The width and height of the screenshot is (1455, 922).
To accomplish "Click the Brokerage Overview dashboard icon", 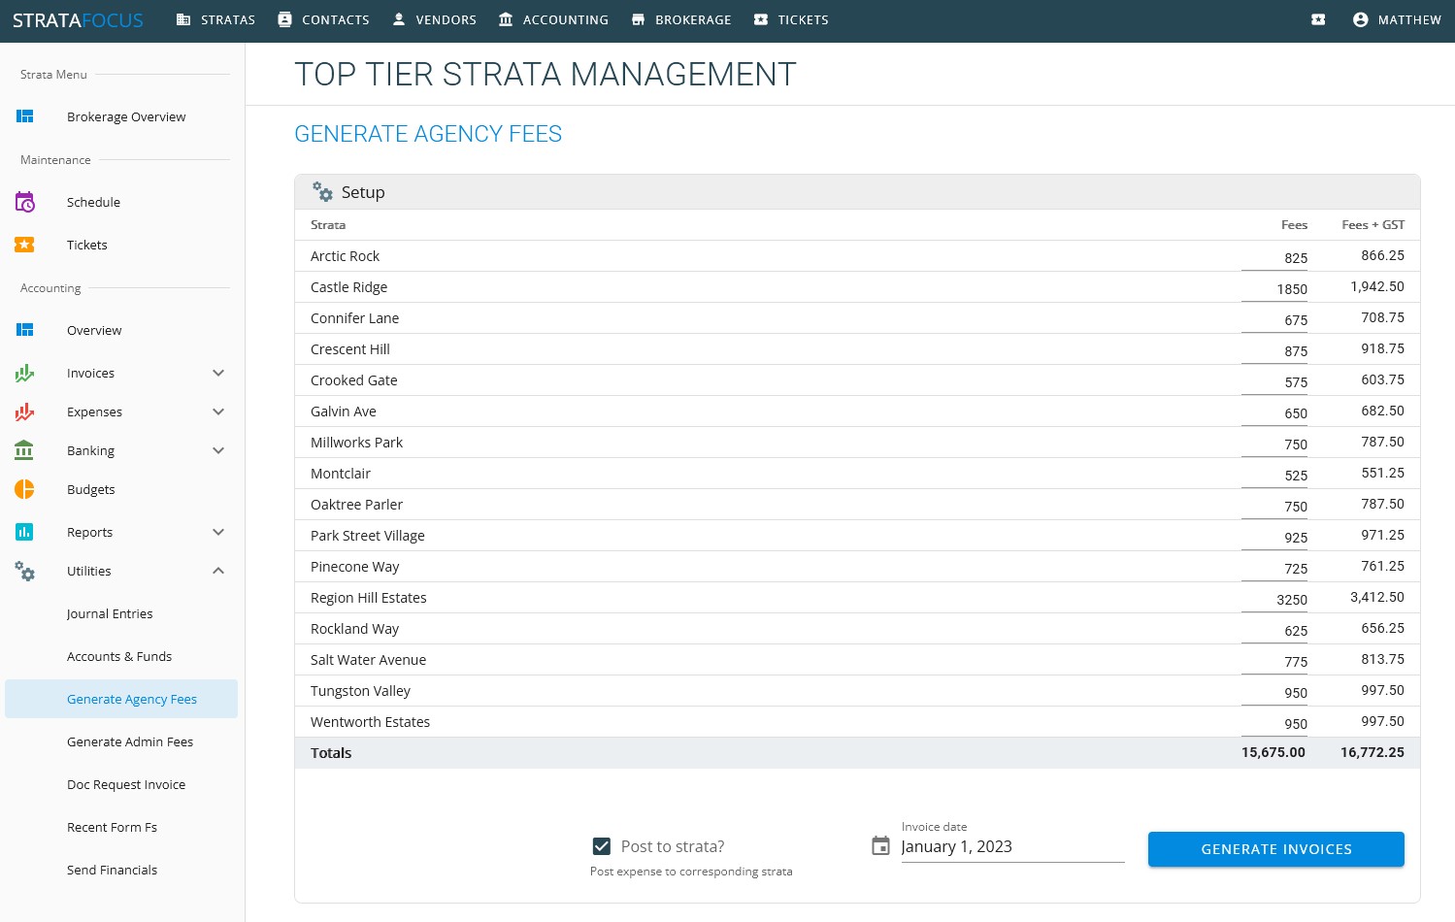I will [25, 116].
